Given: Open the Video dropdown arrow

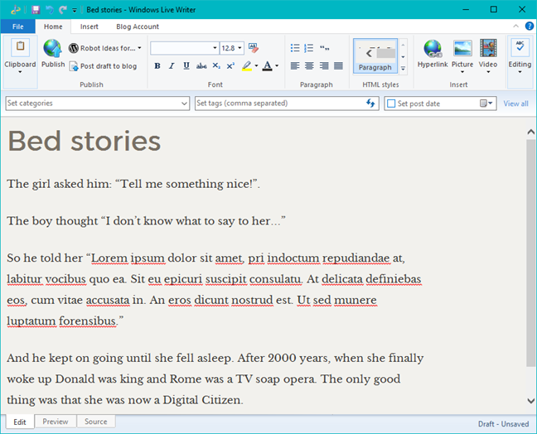Looking at the screenshot, I should tap(488, 72).
